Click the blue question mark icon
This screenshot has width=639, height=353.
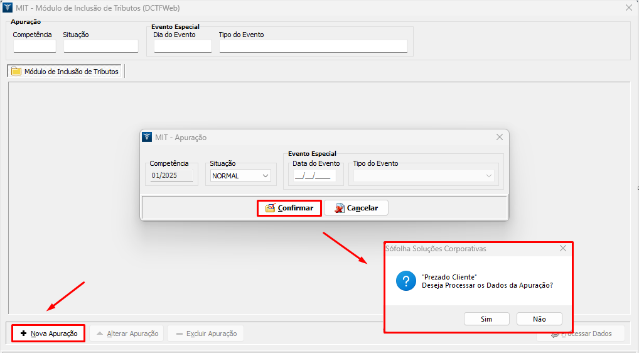(x=406, y=281)
